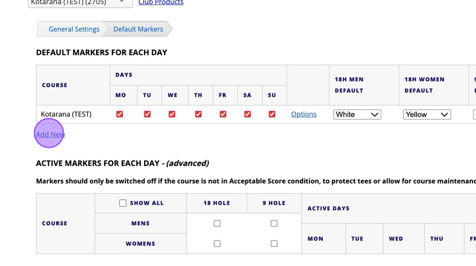The height and width of the screenshot is (266, 476).
Task: Uncheck the Tuesday checkbox for Kotarana
Action: tap(147, 114)
